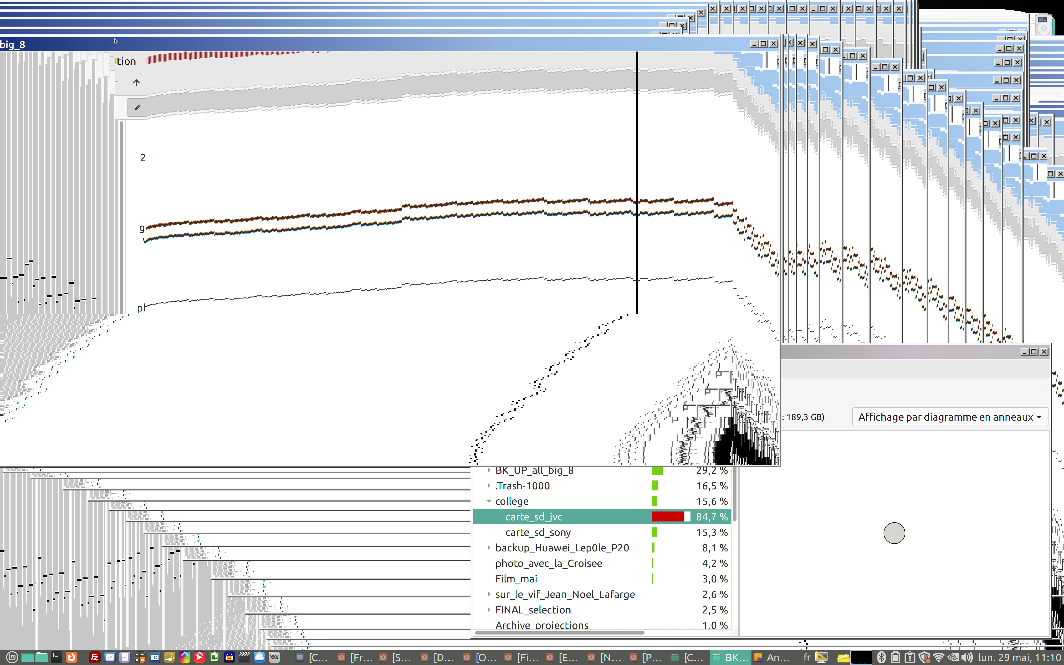Open the Wi-Fi network tray icon
Image resolution: width=1064 pixels, height=665 pixels.
938,657
